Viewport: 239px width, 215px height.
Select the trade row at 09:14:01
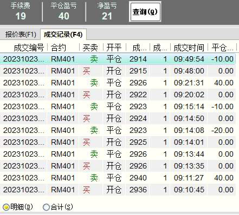118,142
